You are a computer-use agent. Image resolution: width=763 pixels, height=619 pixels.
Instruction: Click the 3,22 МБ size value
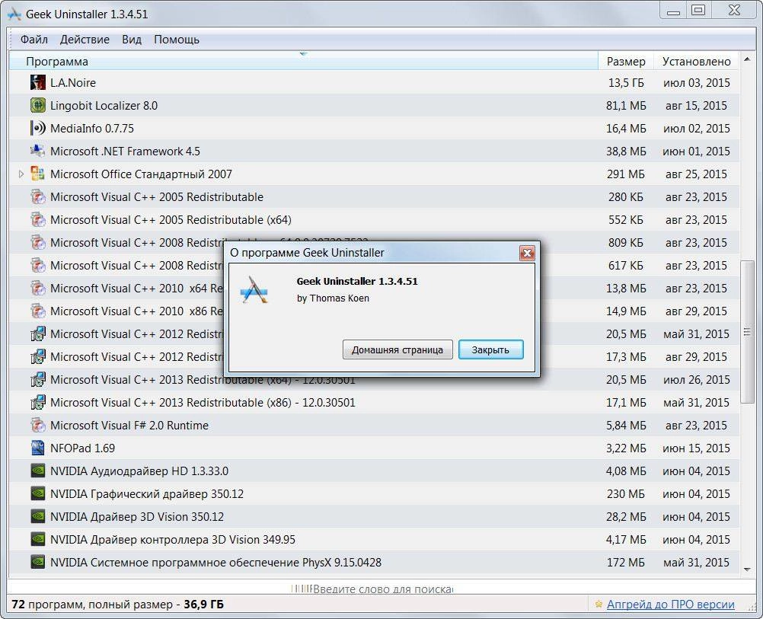tap(626, 448)
